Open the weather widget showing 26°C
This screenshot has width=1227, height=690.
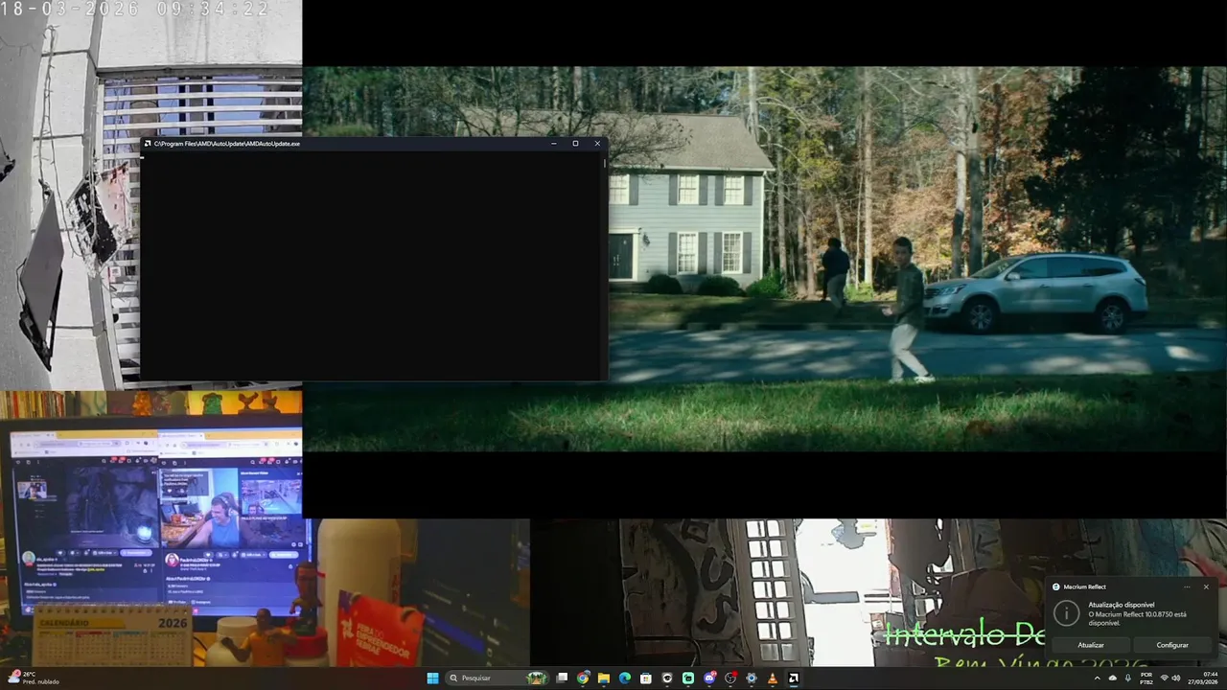click(x=35, y=678)
